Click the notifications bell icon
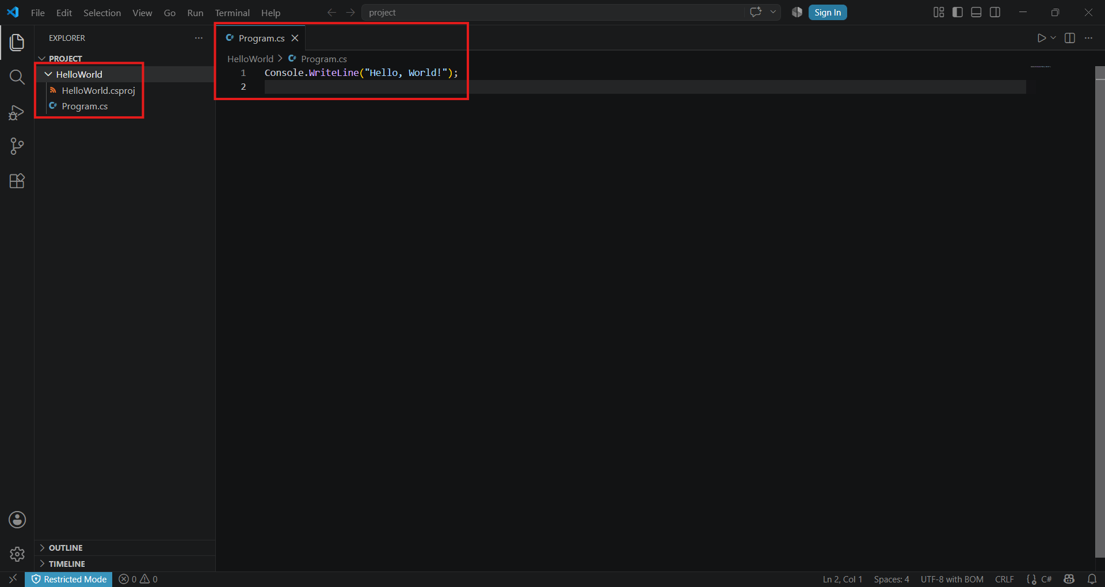The image size is (1105, 587). point(1092,579)
